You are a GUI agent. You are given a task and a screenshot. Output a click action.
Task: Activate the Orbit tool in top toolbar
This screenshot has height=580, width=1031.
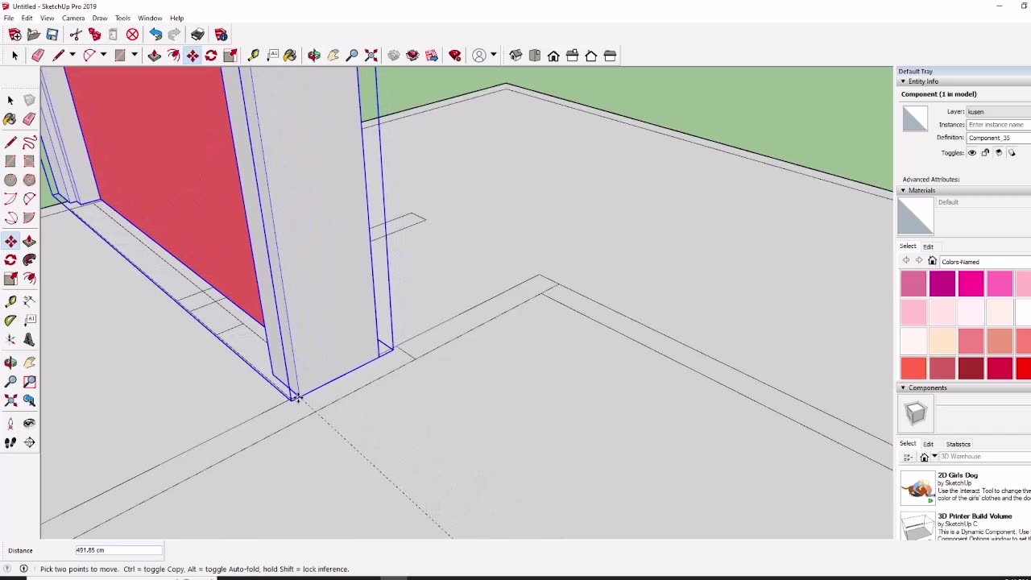[314, 56]
